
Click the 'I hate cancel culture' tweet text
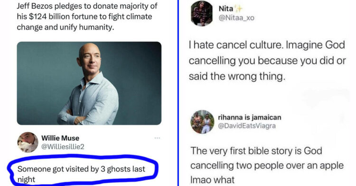[267, 61]
